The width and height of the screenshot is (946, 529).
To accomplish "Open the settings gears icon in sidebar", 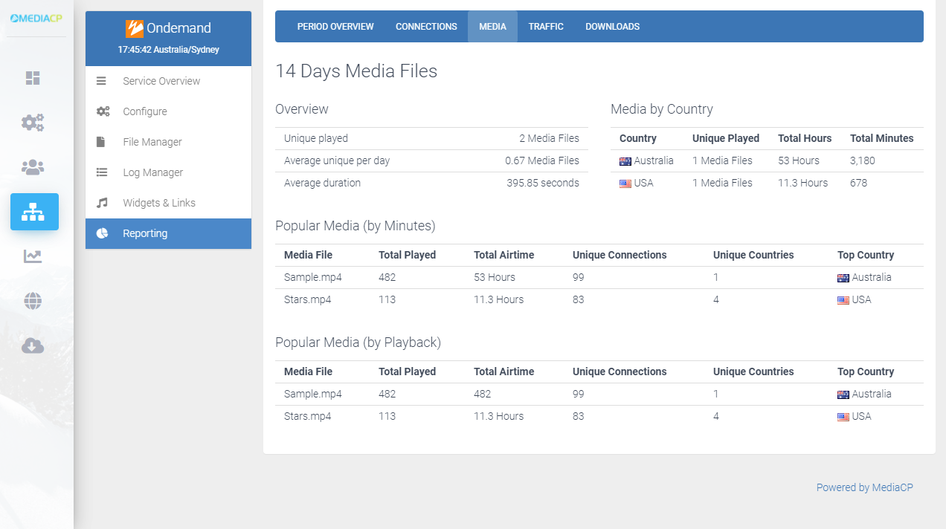I will click(33, 122).
